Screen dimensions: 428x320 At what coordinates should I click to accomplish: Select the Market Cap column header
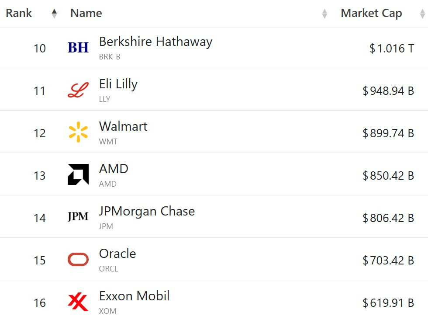(x=371, y=13)
